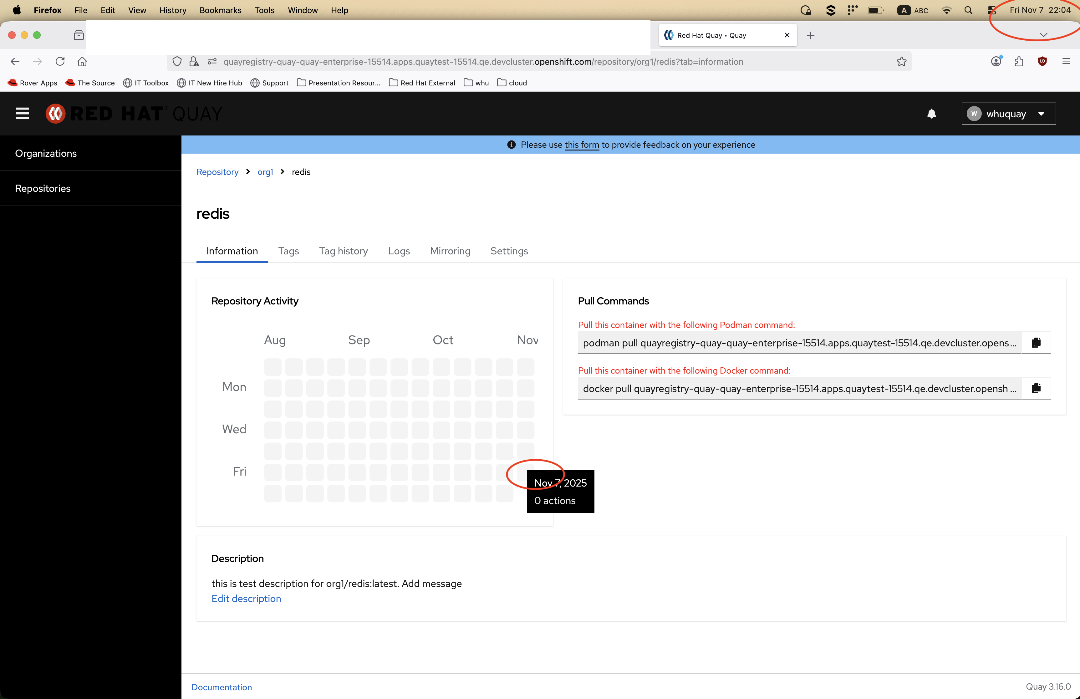
Task: Expand the list all tabs chevron
Action: (1043, 35)
